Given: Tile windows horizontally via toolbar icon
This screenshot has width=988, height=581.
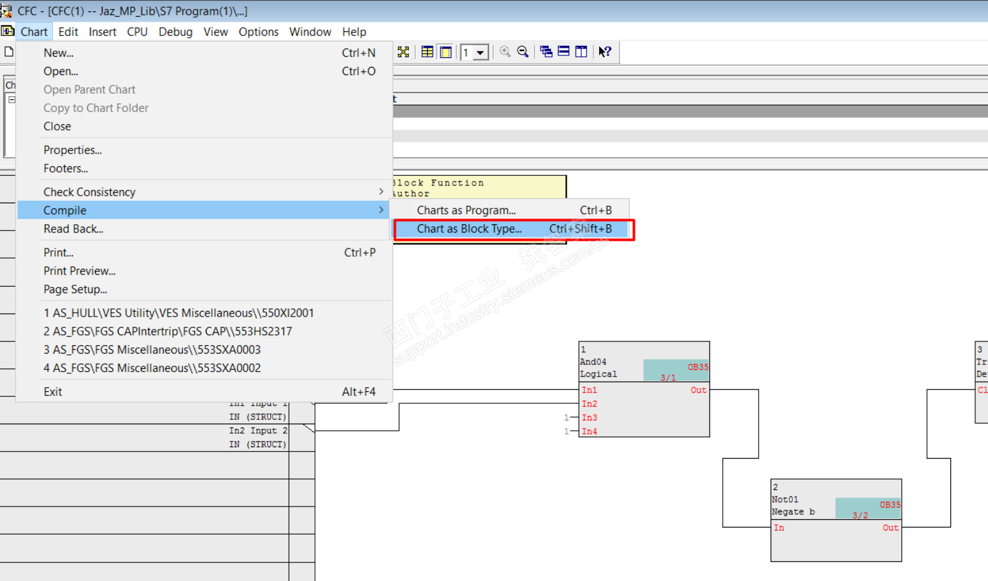Looking at the screenshot, I should pyautogui.click(x=563, y=52).
